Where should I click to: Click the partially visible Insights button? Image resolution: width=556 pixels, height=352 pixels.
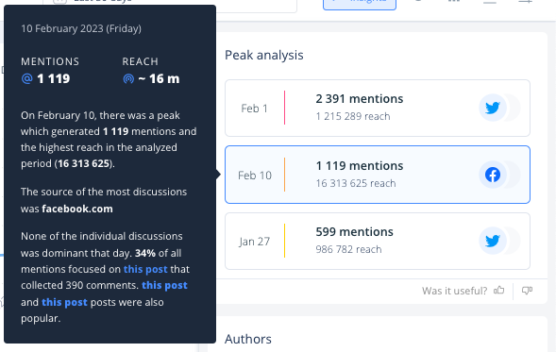pos(360,4)
